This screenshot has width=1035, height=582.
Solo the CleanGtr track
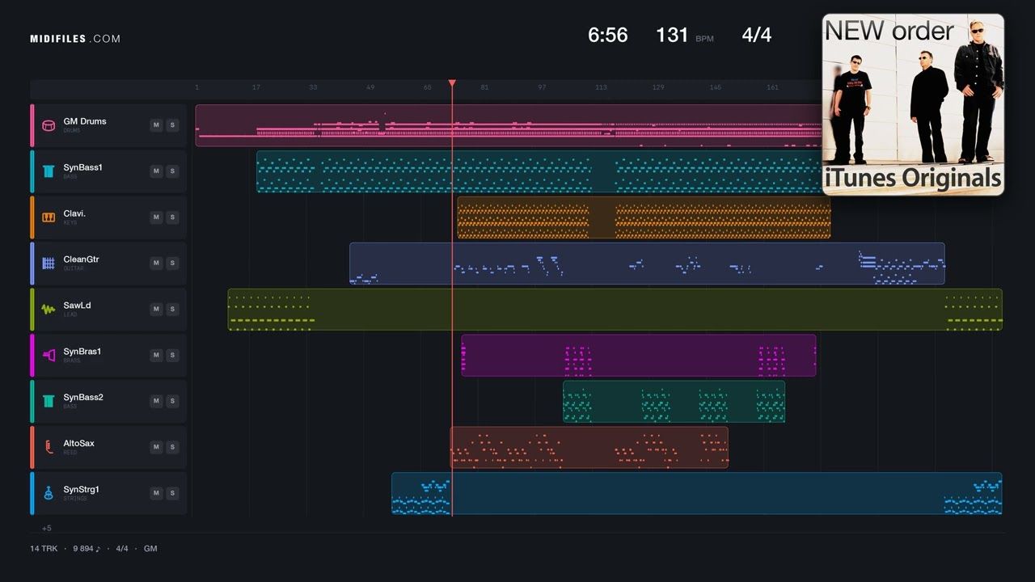pos(172,264)
